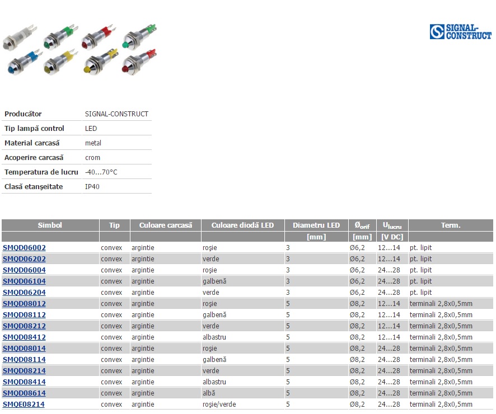The width and height of the screenshot is (496, 414).
Task: Open the SMQD06204 product link
Action: 25,293
